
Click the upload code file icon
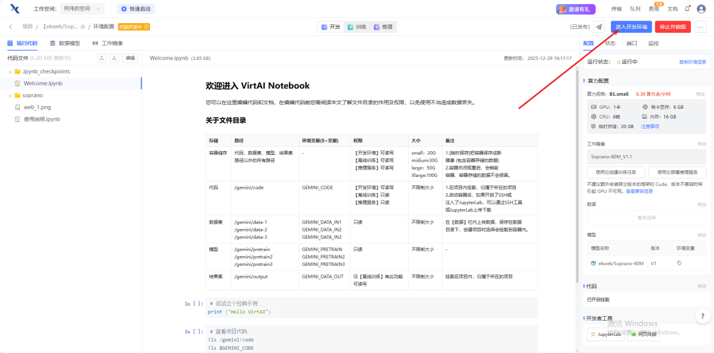tap(102, 58)
